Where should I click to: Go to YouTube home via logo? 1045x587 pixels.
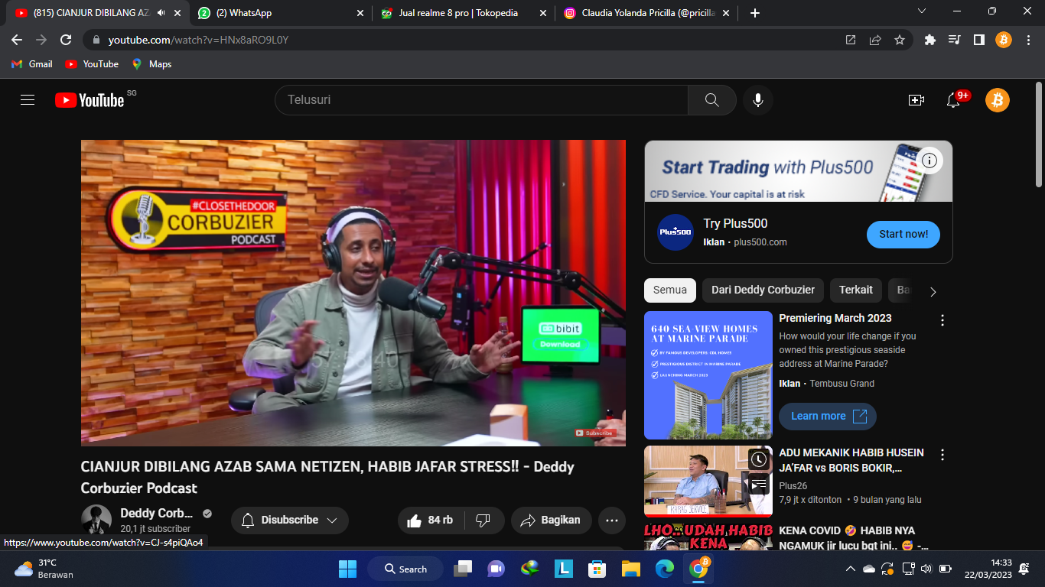coord(90,100)
